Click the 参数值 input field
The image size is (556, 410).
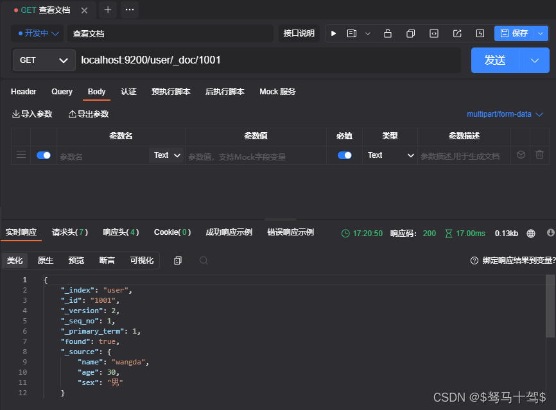click(256, 157)
